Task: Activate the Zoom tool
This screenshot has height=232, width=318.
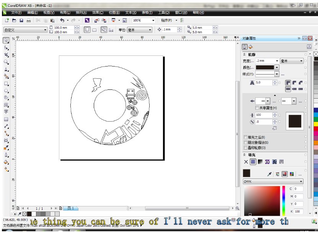Action: (x=5, y=62)
